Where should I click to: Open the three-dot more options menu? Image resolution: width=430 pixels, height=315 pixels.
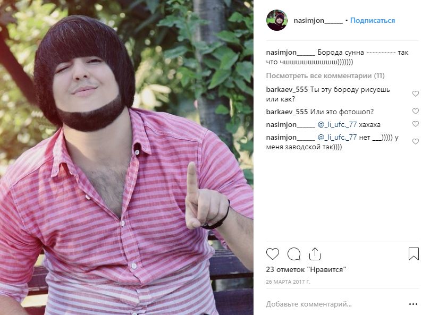click(413, 304)
